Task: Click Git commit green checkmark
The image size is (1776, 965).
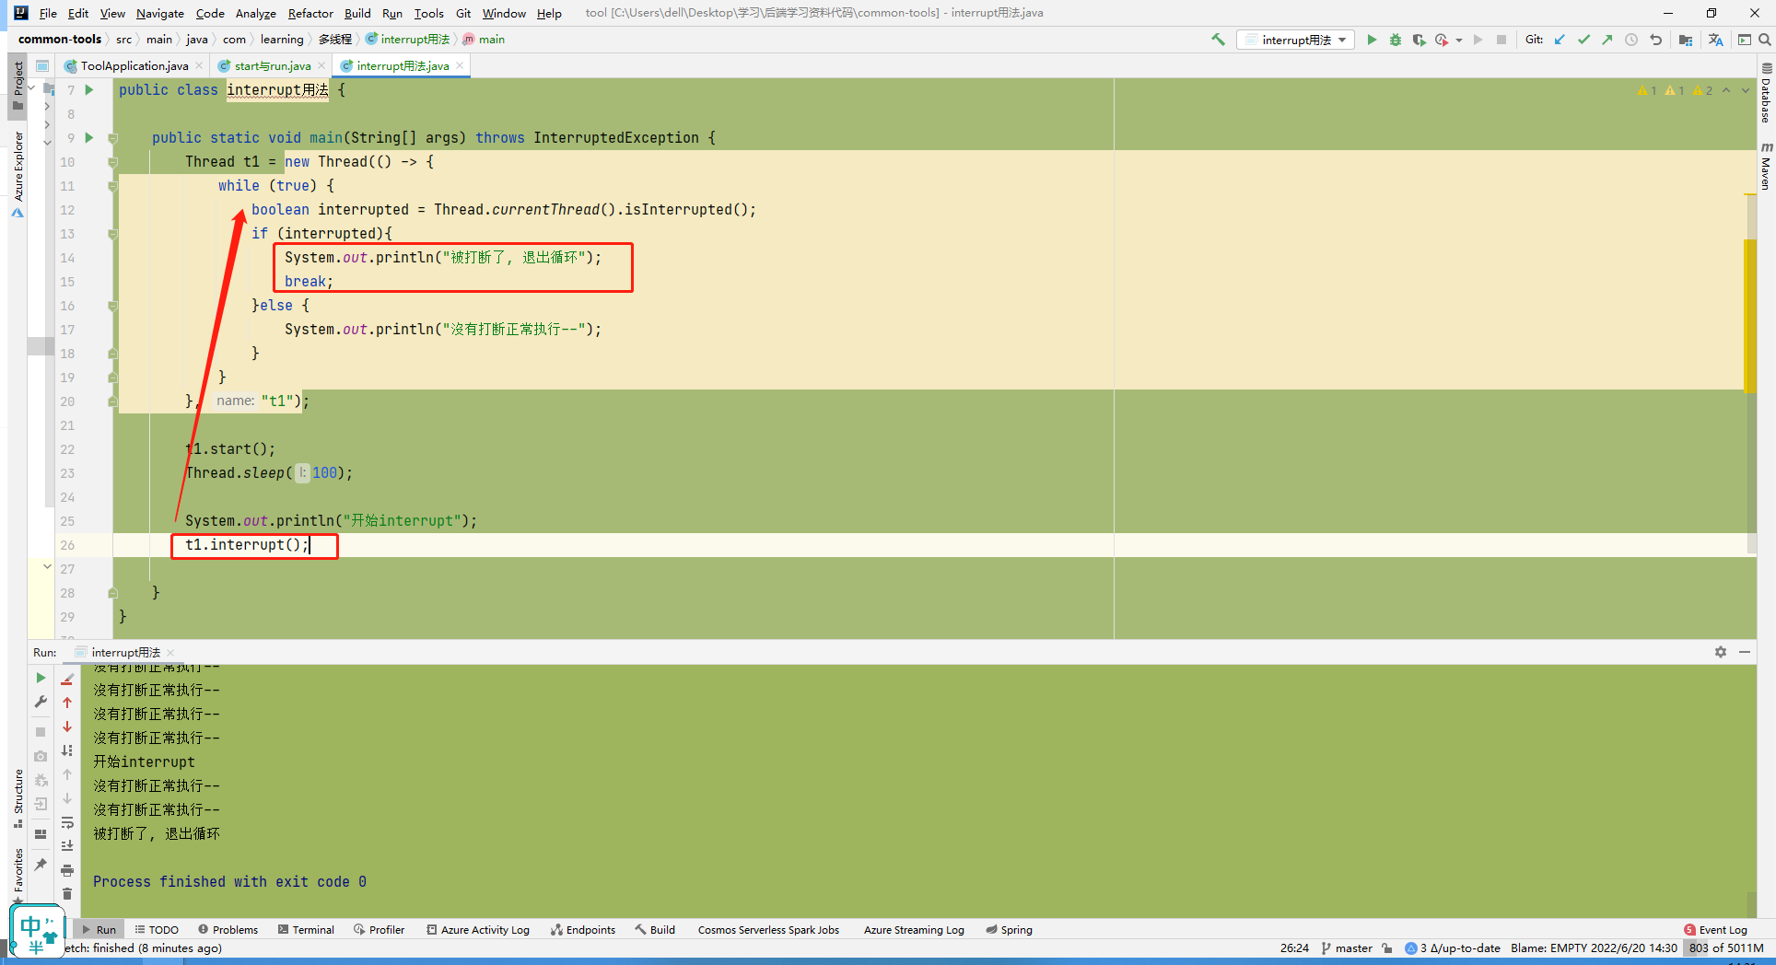Action: [1583, 40]
